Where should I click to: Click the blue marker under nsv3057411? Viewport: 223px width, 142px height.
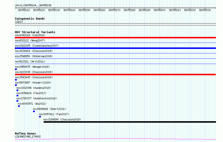click(x=40, y=117)
